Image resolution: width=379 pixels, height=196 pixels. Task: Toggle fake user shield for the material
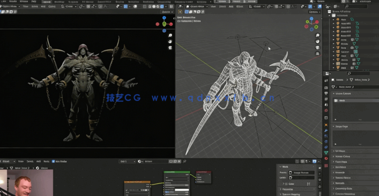click(x=171, y=161)
